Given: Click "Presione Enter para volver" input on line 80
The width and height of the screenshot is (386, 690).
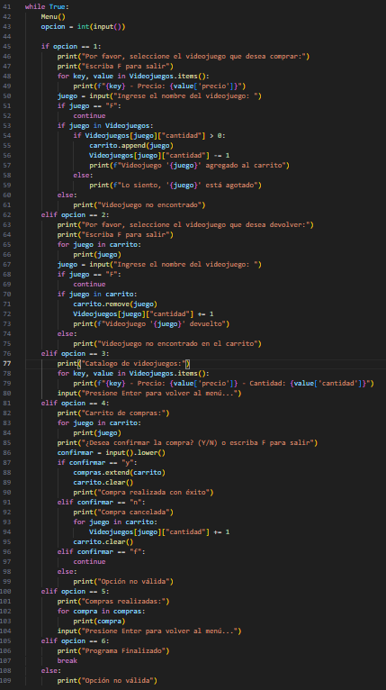Looking at the screenshot, I should [x=149, y=393].
